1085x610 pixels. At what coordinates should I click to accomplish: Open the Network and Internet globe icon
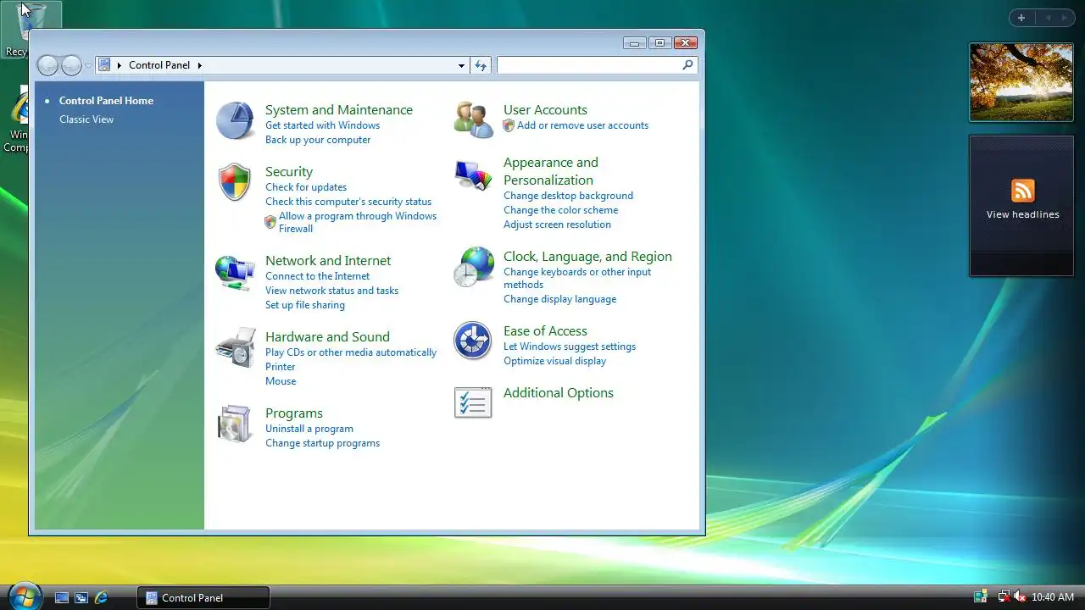[x=235, y=273]
